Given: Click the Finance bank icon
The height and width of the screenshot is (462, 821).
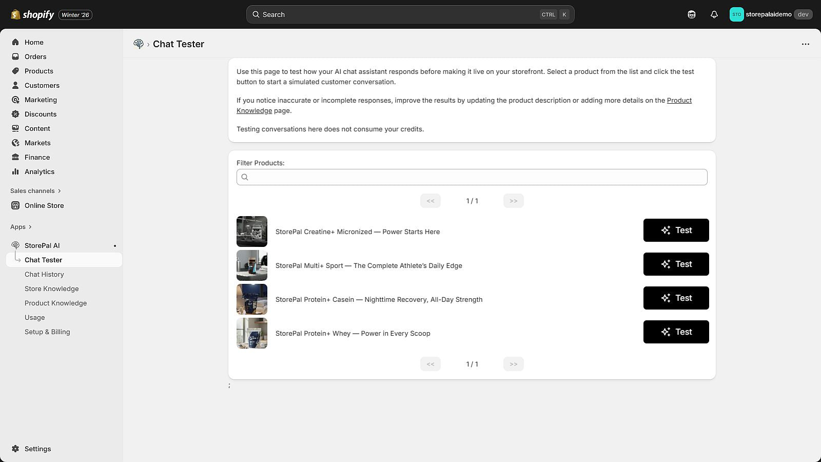Looking at the screenshot, I should (15, 157).
